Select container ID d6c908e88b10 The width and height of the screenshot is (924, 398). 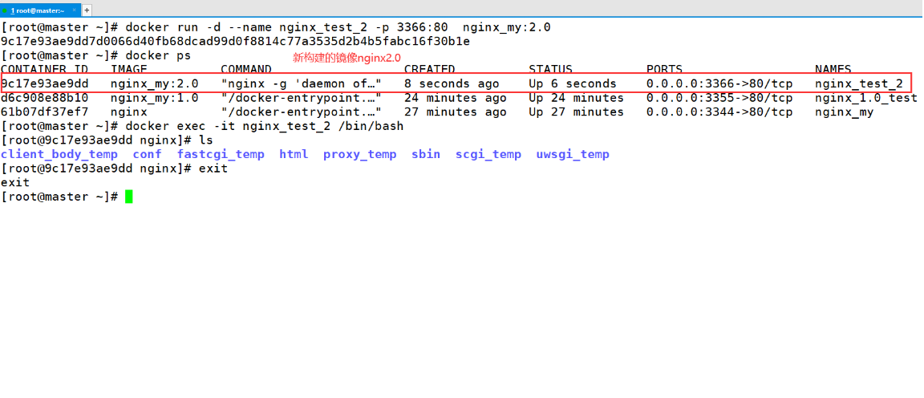tap(45, 98)
